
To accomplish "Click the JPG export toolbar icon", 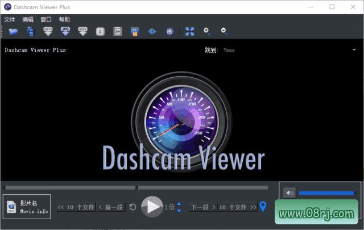I will pyautogui.click(x=65, y=31).
